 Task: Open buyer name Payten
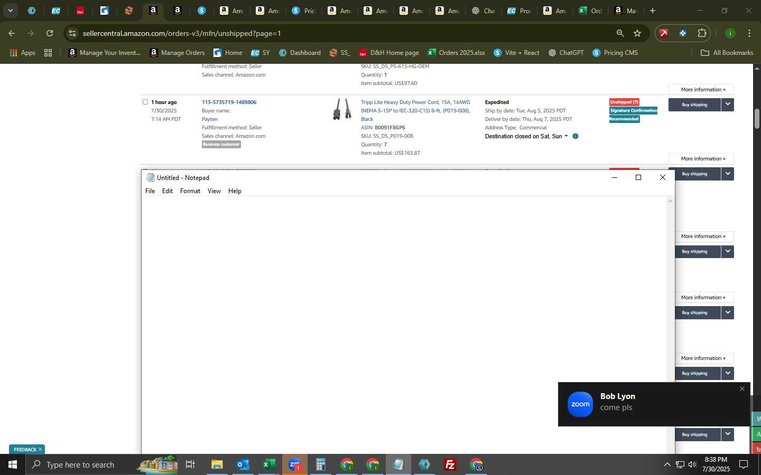coord(209,119)
